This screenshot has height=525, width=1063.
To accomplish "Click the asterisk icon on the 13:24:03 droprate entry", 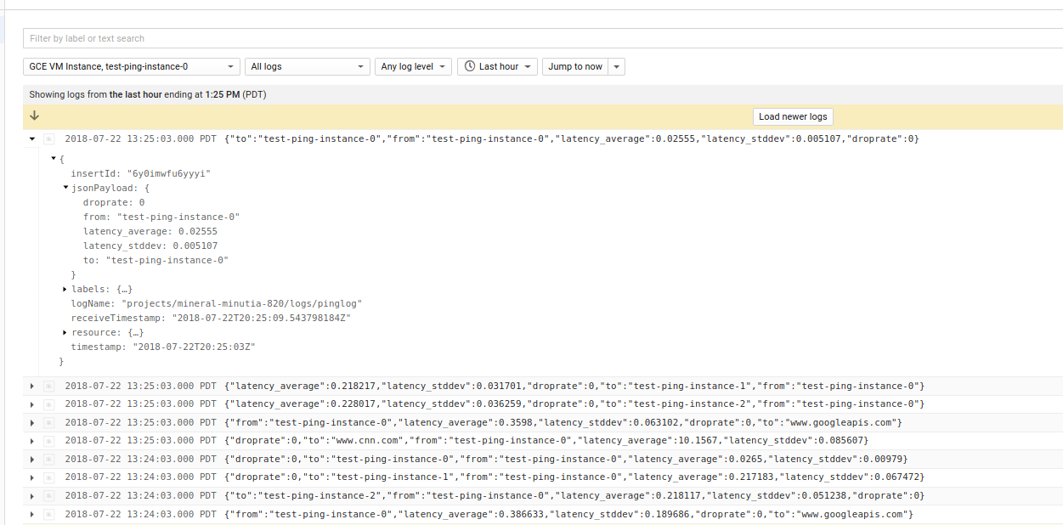I will point(48,458).
